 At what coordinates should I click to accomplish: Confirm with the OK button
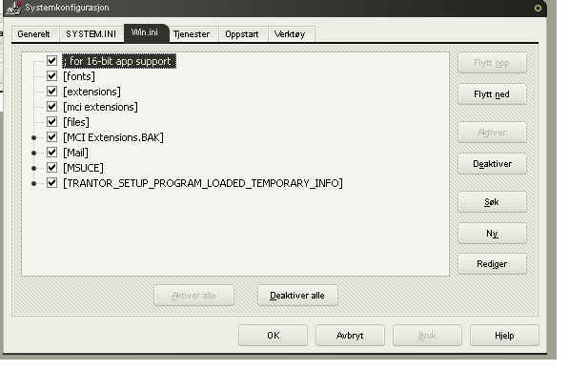(x=273, y=336)
